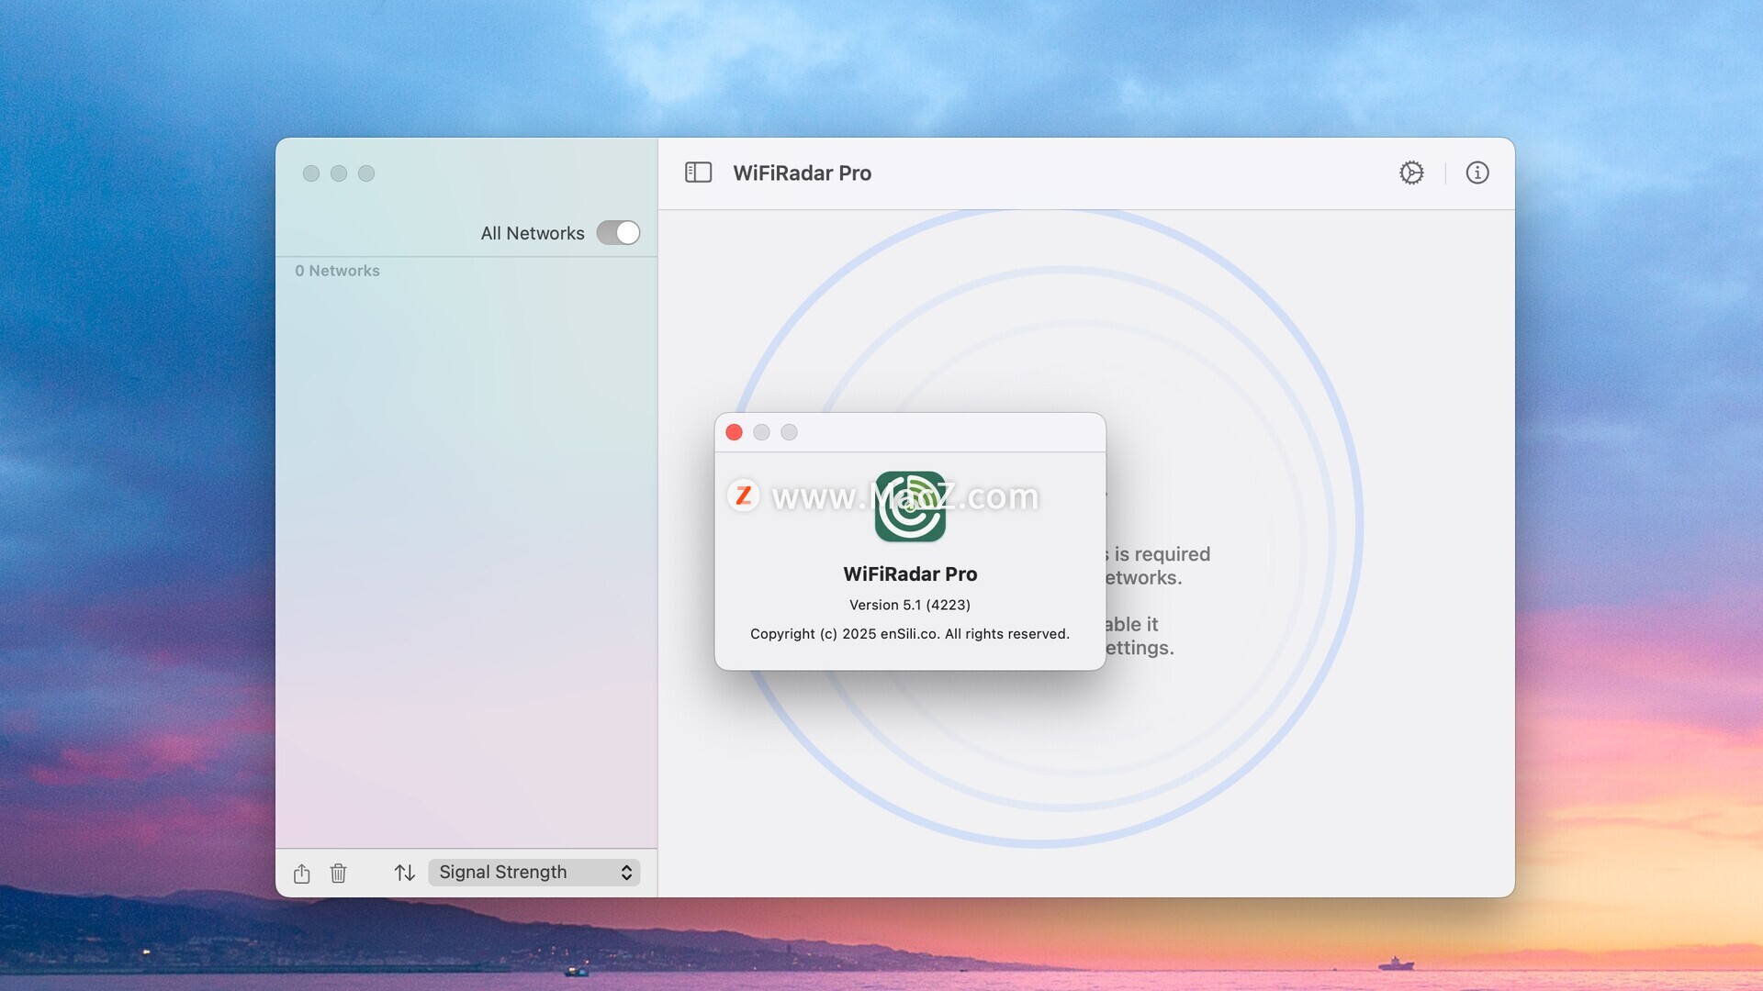Click the About dialog's gray zoom button
Viewport: 1763px width, 991px height.
tap(789, 432)
